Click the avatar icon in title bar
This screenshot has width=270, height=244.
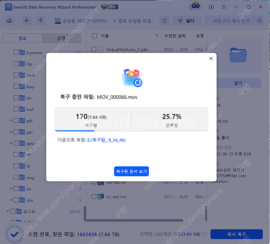pyautogui.click(x=196, y=6)
